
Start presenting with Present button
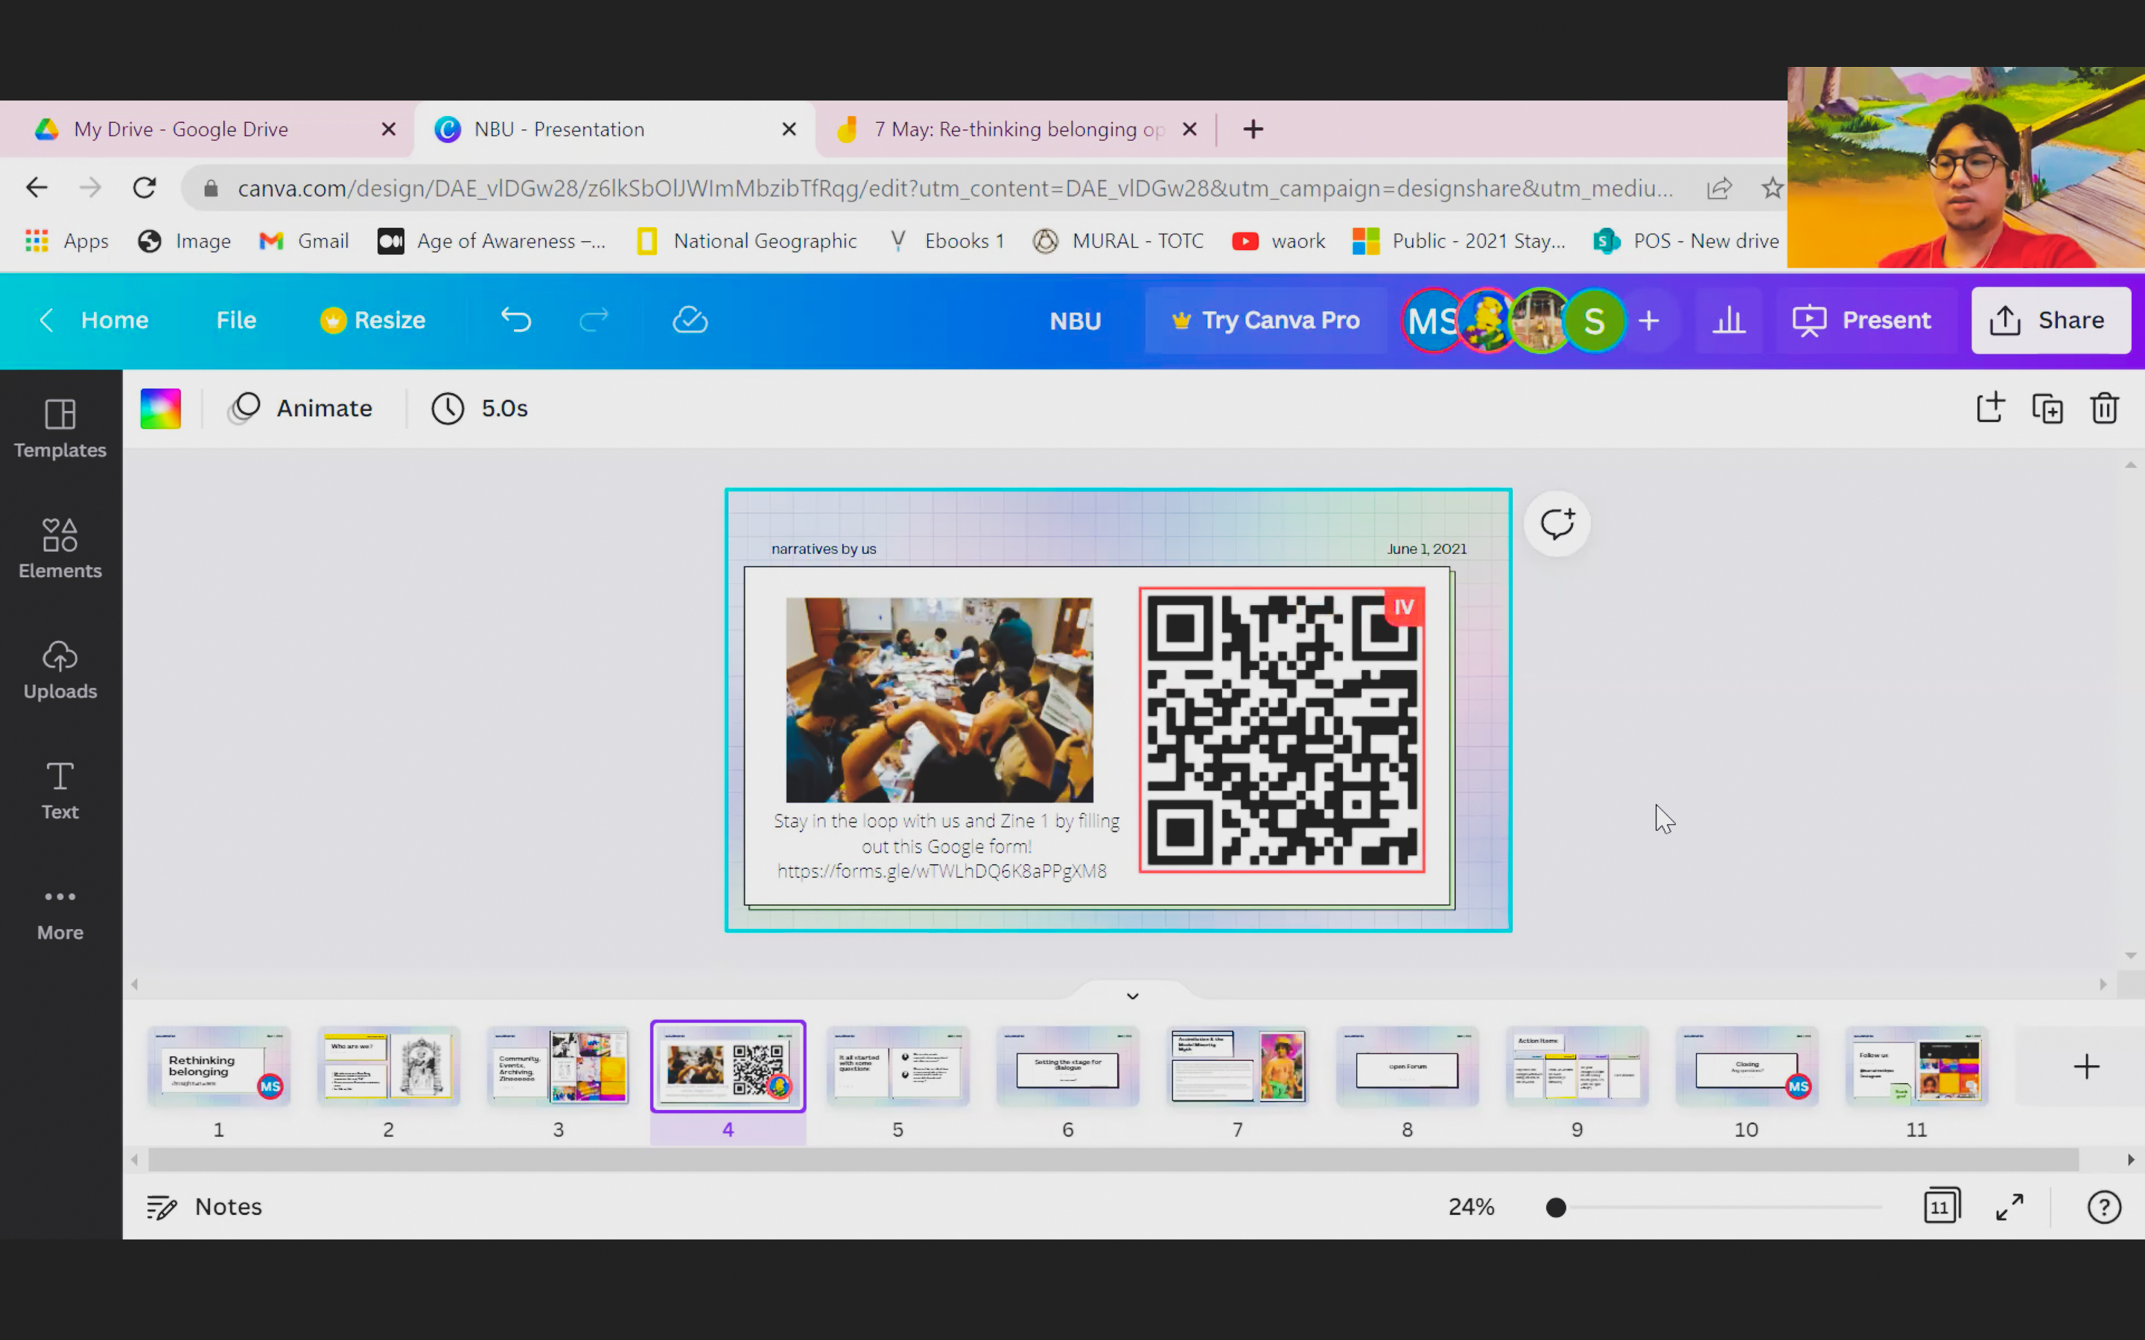point(1861,320)
